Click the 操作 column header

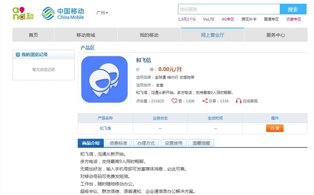tap(275, 118)
